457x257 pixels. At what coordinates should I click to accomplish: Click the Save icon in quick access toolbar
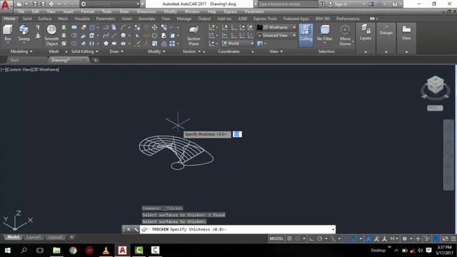pyautogui.click(x=35, y=4)
